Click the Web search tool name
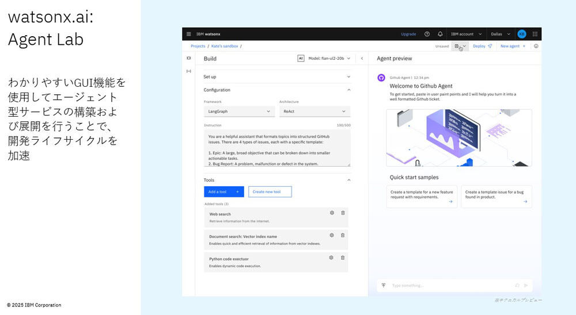 pyautogui.click(x=220, y=214)
